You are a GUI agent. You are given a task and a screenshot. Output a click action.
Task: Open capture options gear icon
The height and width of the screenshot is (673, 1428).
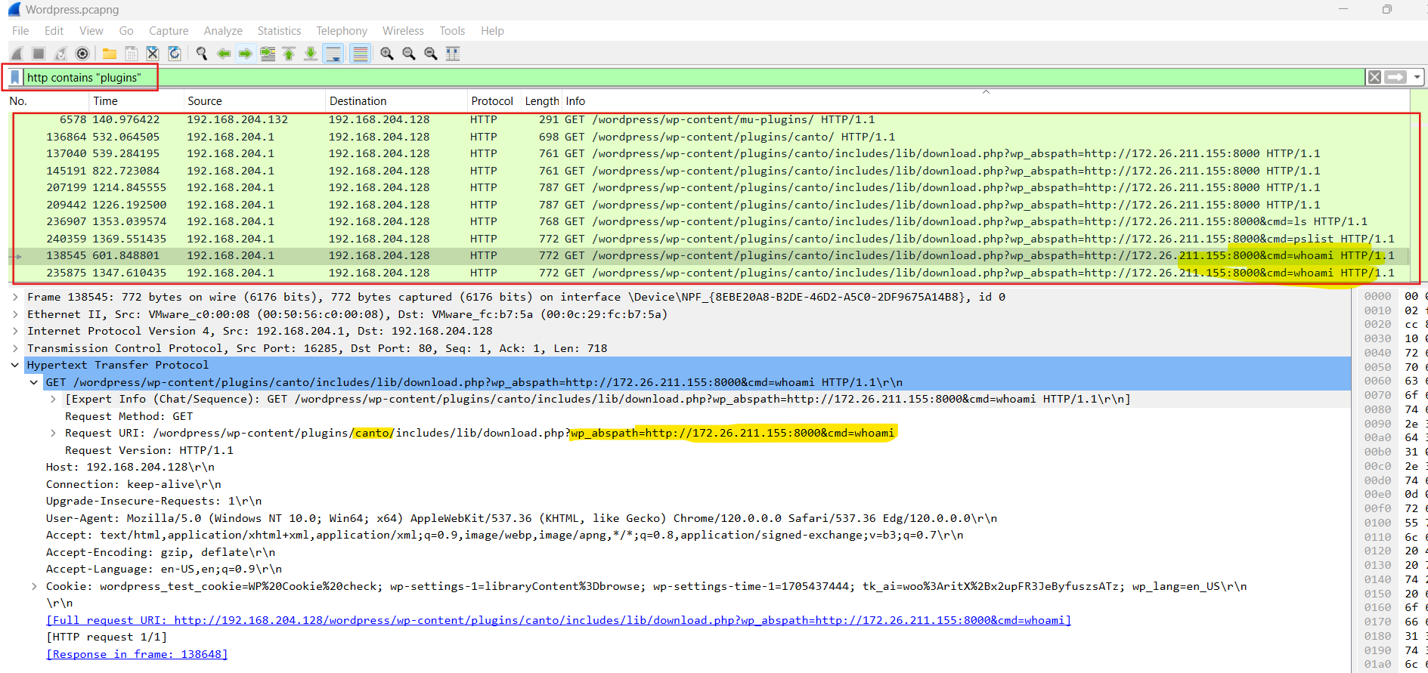[x=82, y=54]
